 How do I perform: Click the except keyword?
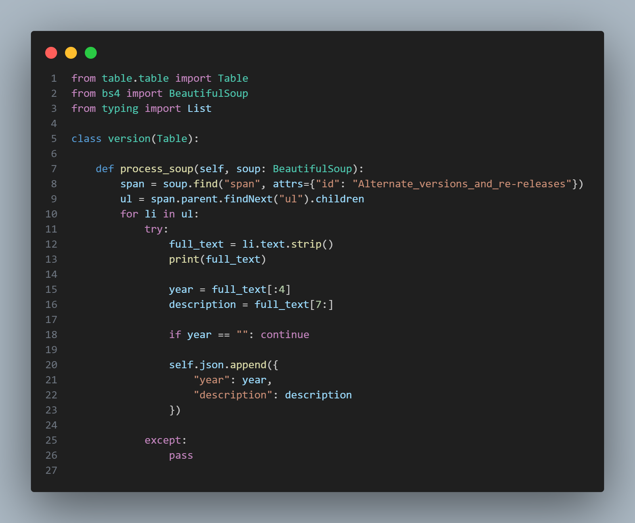pos(163,440)
